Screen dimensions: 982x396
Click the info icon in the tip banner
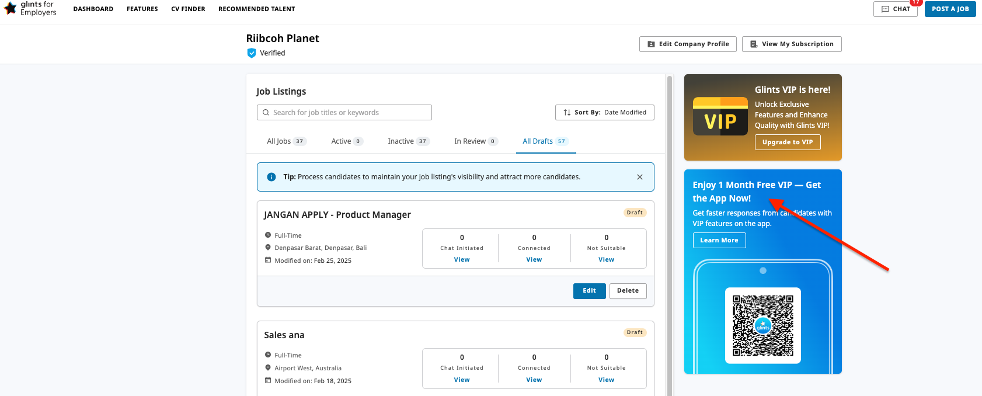271,177
